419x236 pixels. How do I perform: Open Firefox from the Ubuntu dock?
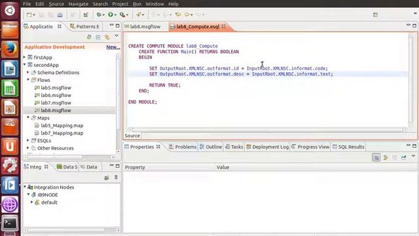click(10, 49)
